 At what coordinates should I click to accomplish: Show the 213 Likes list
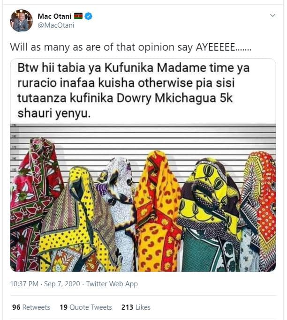[x=136, y=307]
